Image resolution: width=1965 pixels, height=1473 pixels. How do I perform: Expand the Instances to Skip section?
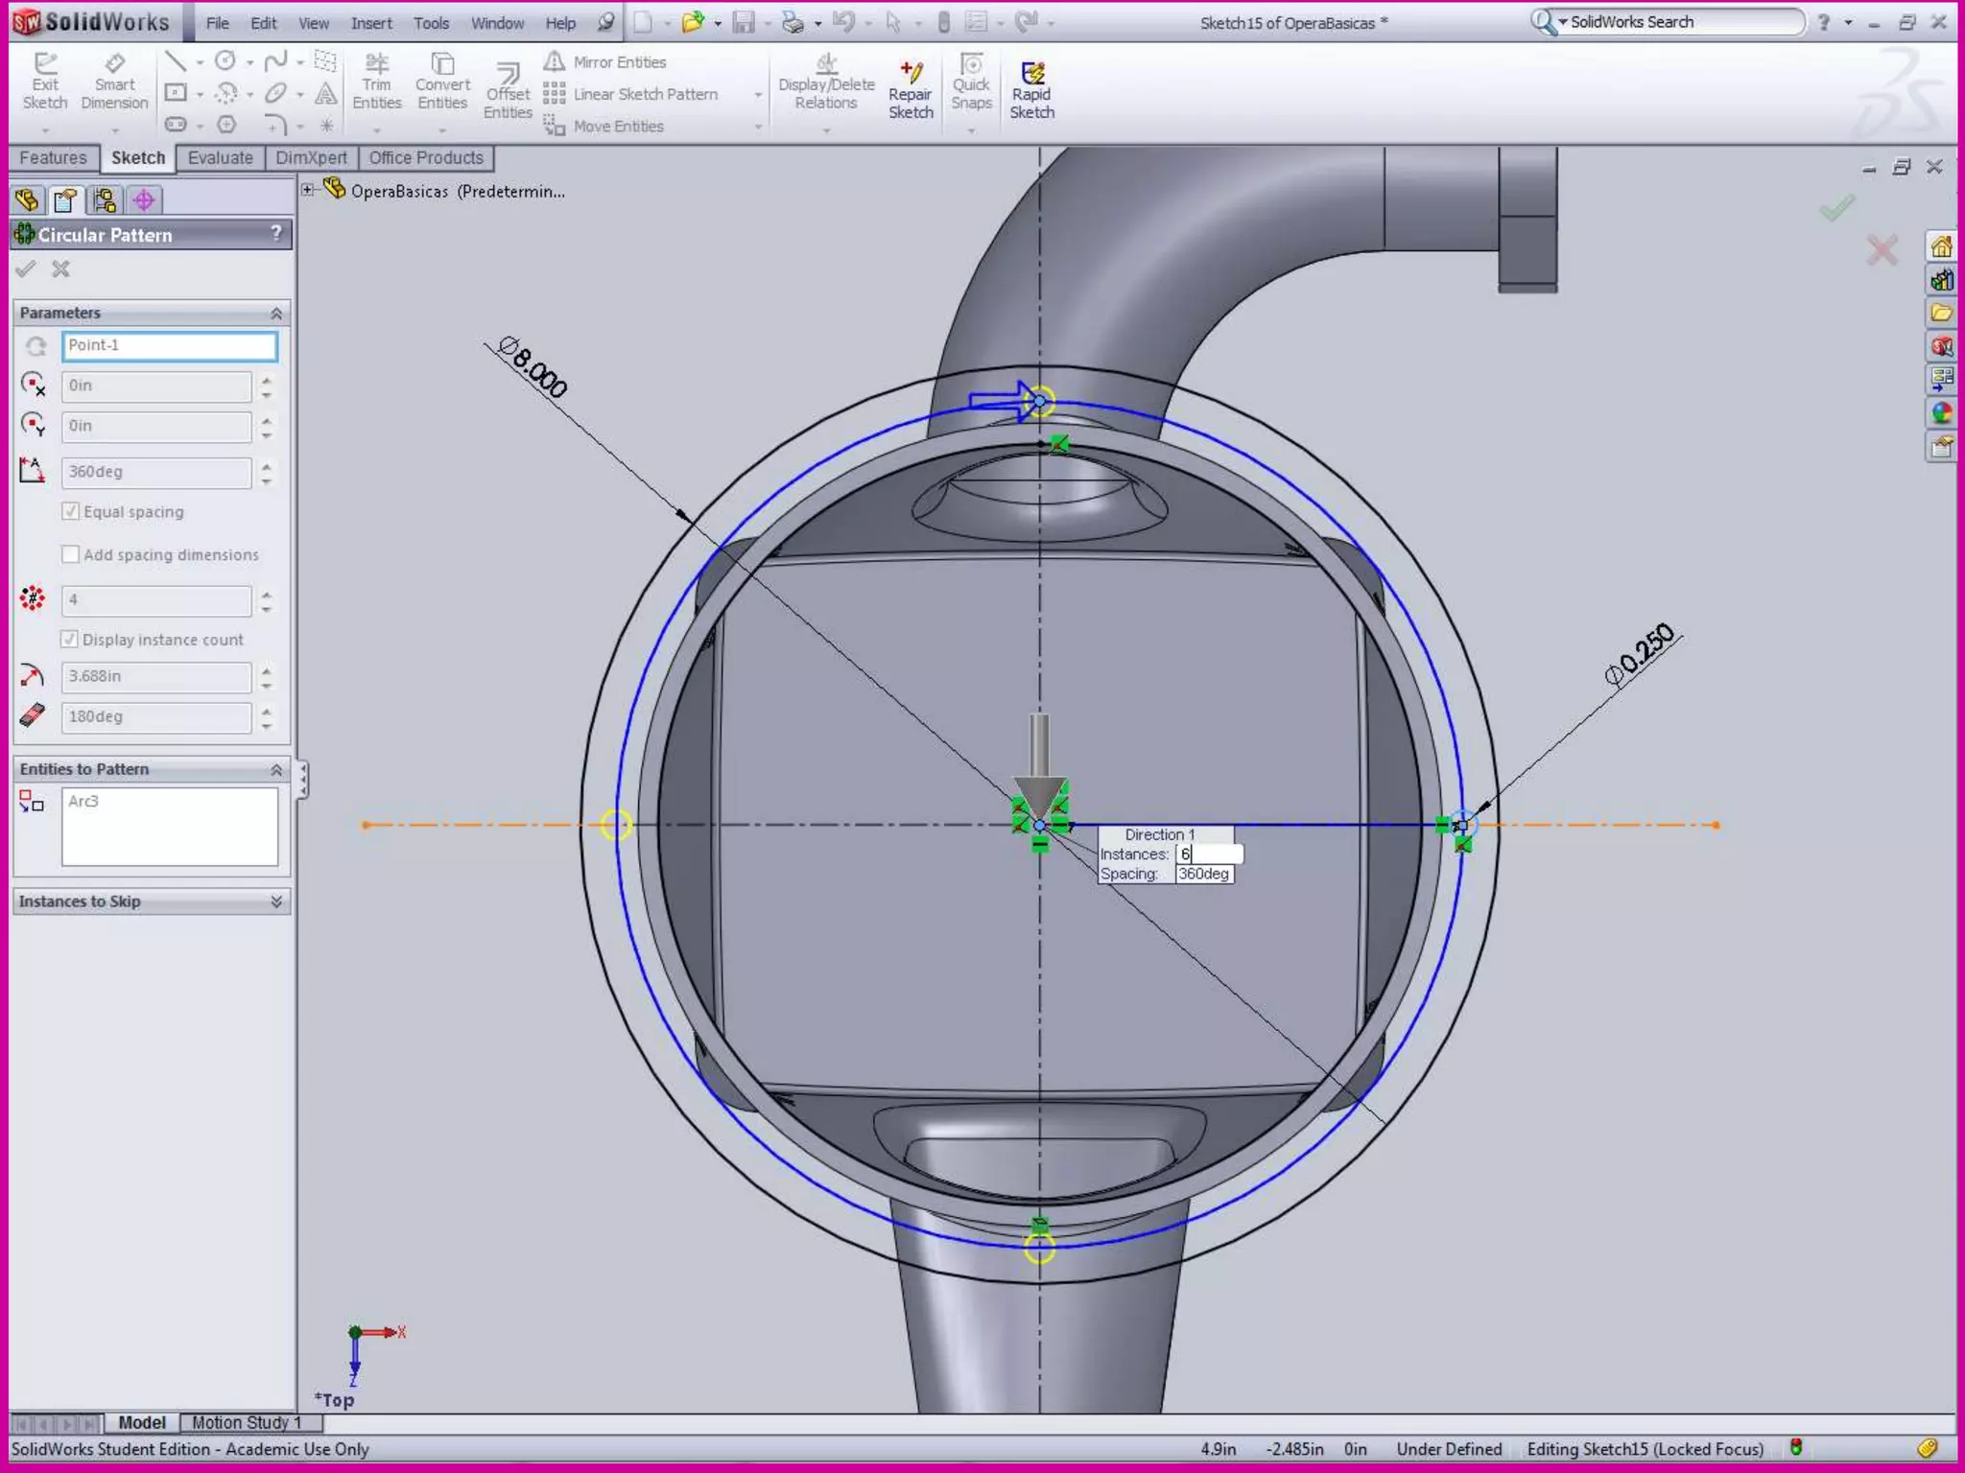276,901
